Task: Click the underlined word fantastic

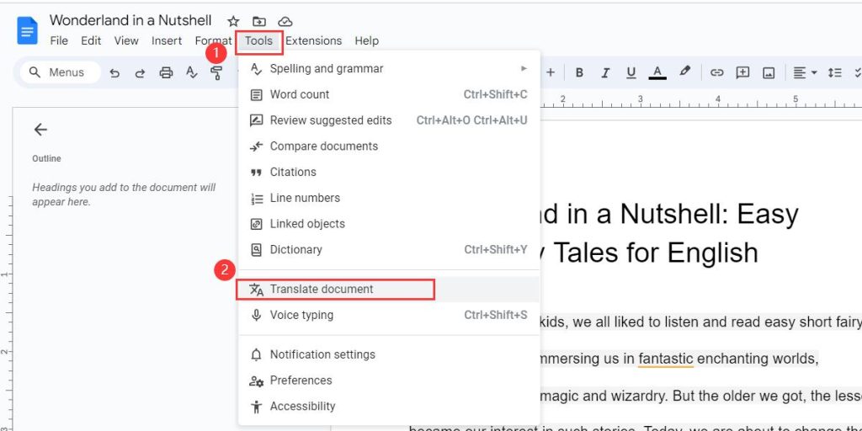Action: [666, 359]
